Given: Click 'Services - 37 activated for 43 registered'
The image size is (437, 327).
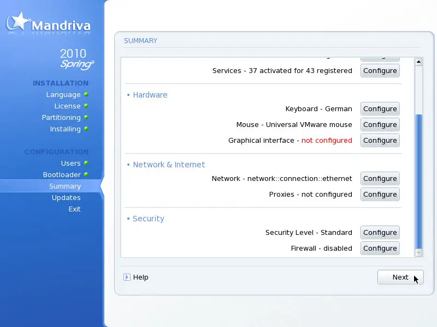Looking at the screenshot, I should click(x=282, y=71).
